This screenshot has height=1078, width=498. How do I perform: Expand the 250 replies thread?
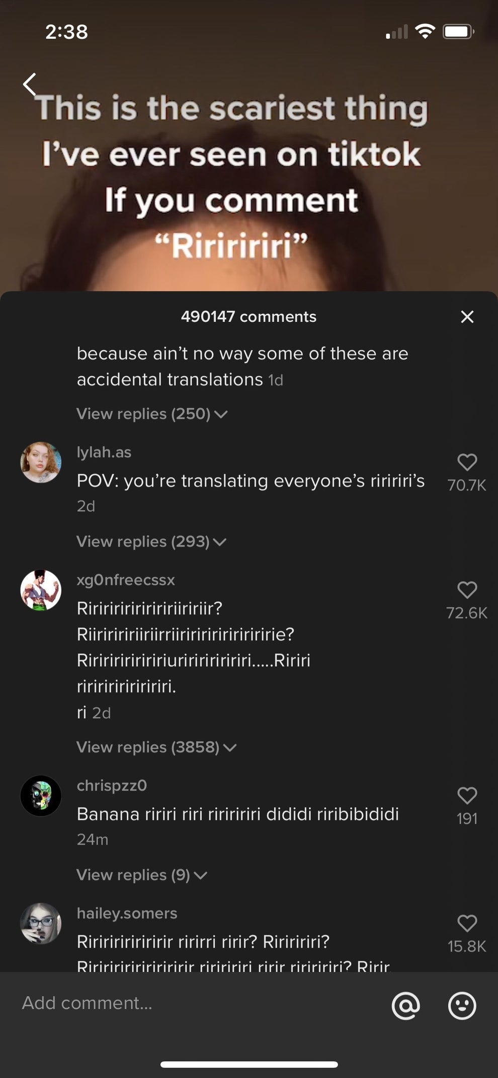tap(151, 414)
